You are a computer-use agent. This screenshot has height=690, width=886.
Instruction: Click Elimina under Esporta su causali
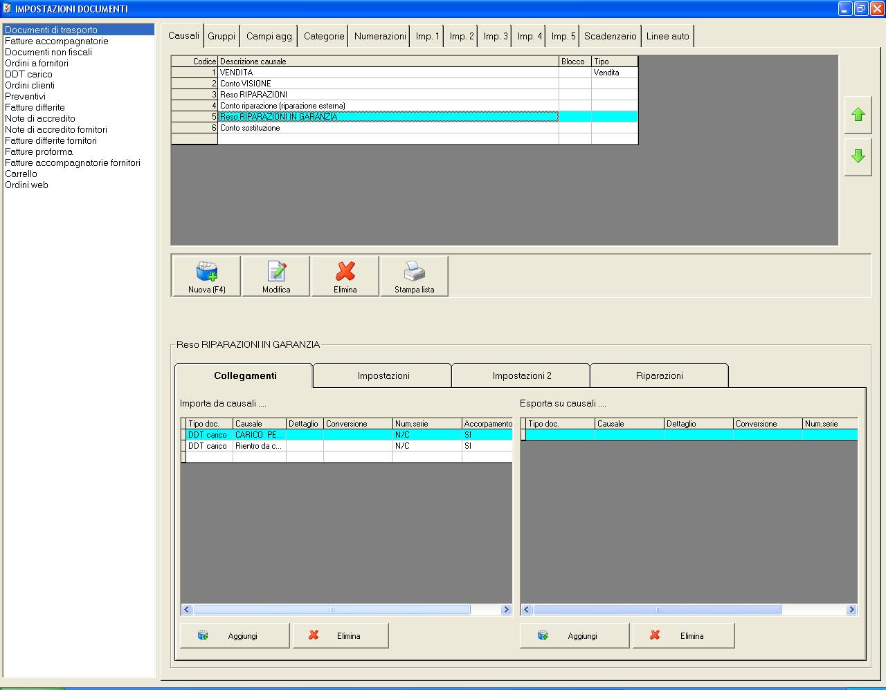tap(683, 635)
